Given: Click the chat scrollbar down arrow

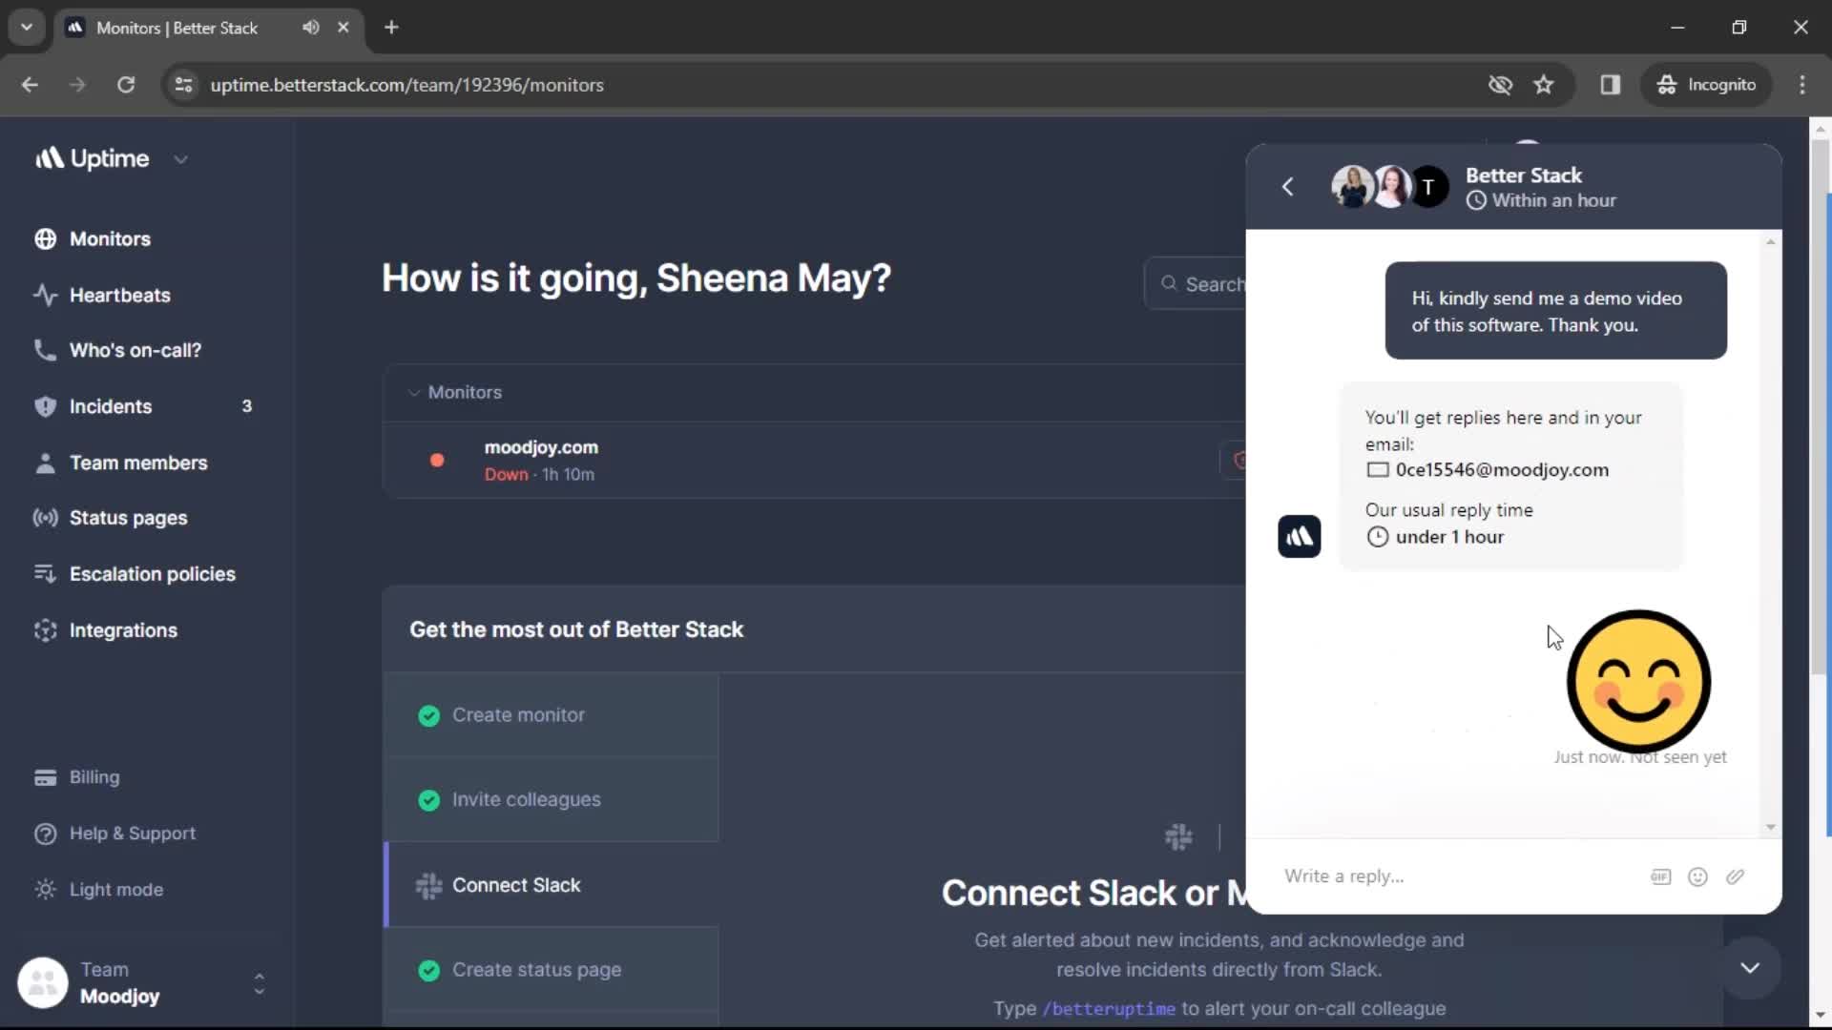Looking at the screenshot, I should pos(1770,828).
